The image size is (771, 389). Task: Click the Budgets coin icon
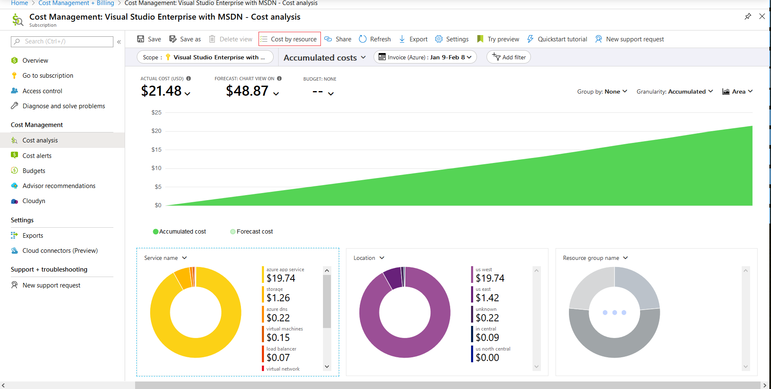point(15,170)
